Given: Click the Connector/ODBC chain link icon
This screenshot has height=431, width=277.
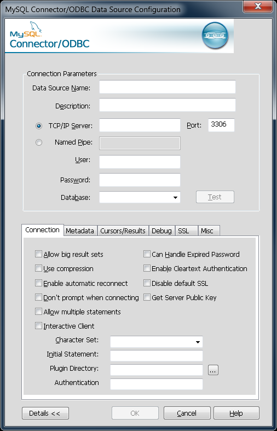Looking at the screenshot, I should 215,36.
